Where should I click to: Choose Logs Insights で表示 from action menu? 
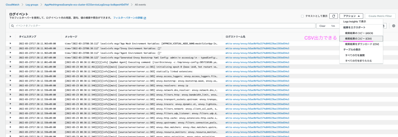[x=361, y=21]
